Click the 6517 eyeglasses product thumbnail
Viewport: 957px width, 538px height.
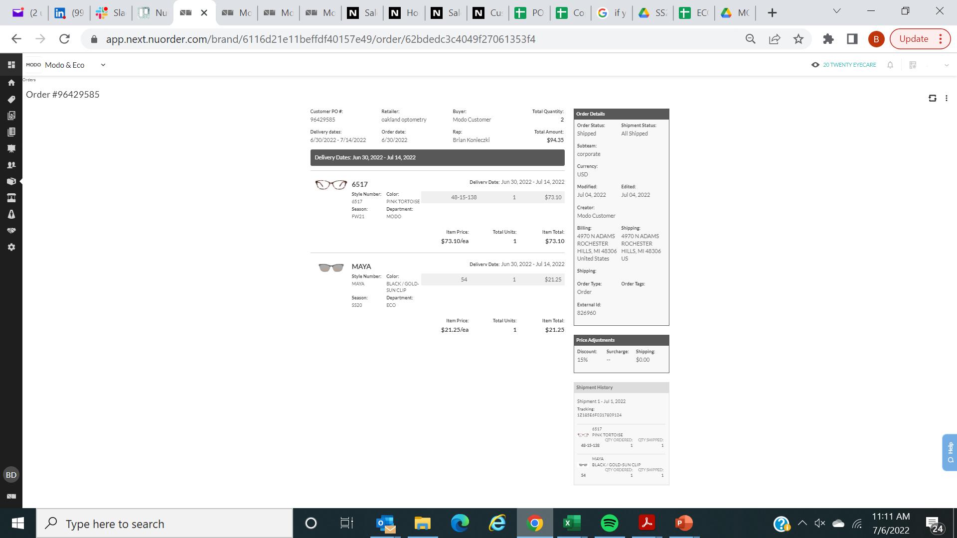coord(331,185)
